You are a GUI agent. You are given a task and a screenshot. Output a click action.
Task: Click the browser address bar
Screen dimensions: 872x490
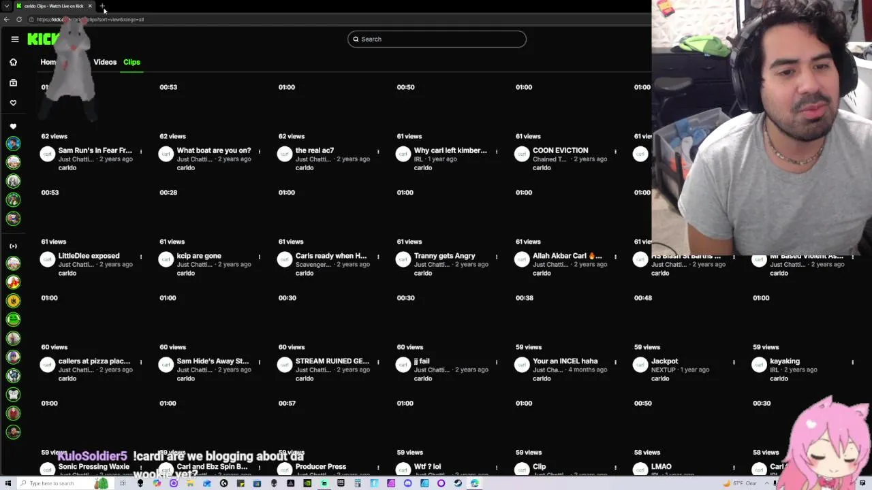(327, 19)
